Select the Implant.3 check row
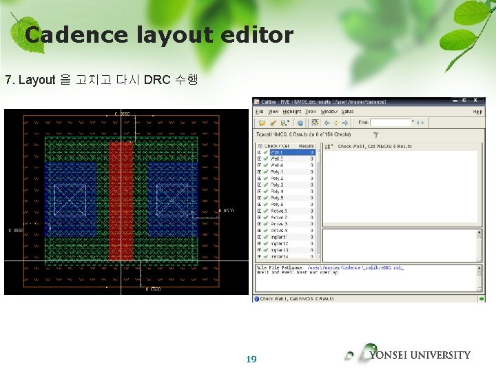 coord(286,250)
